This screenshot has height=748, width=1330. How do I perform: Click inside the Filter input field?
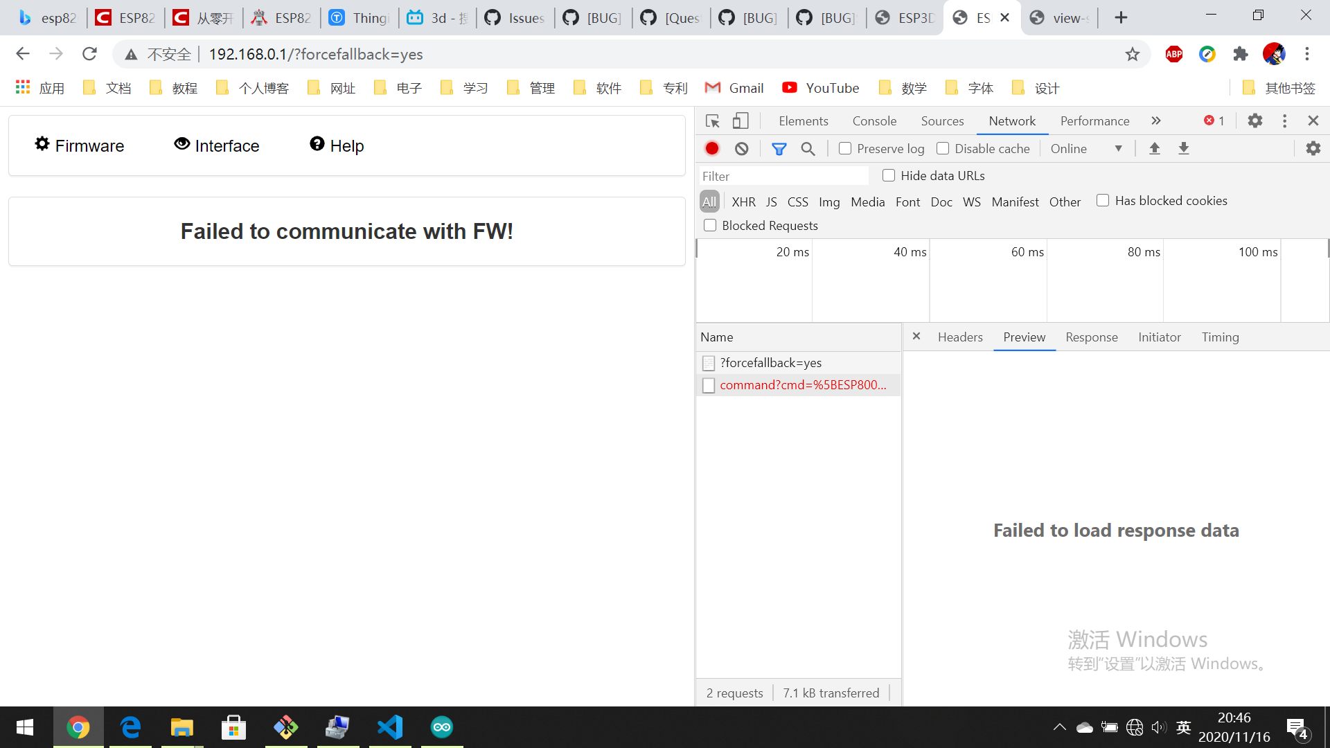(783, 175)
